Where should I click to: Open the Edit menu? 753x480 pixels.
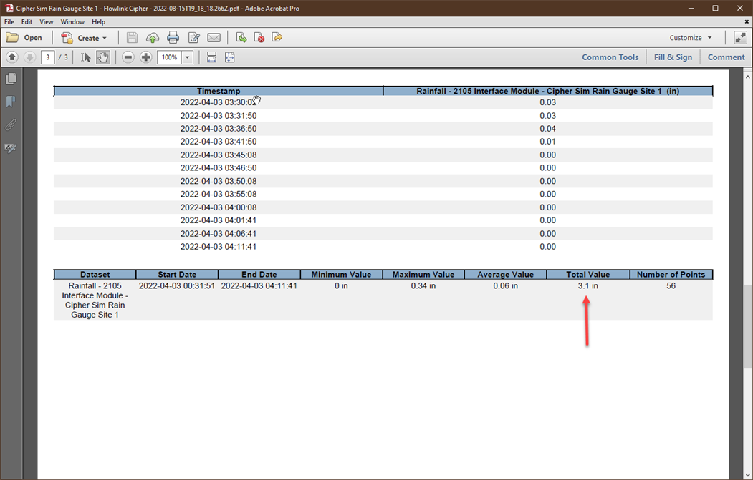27,22
